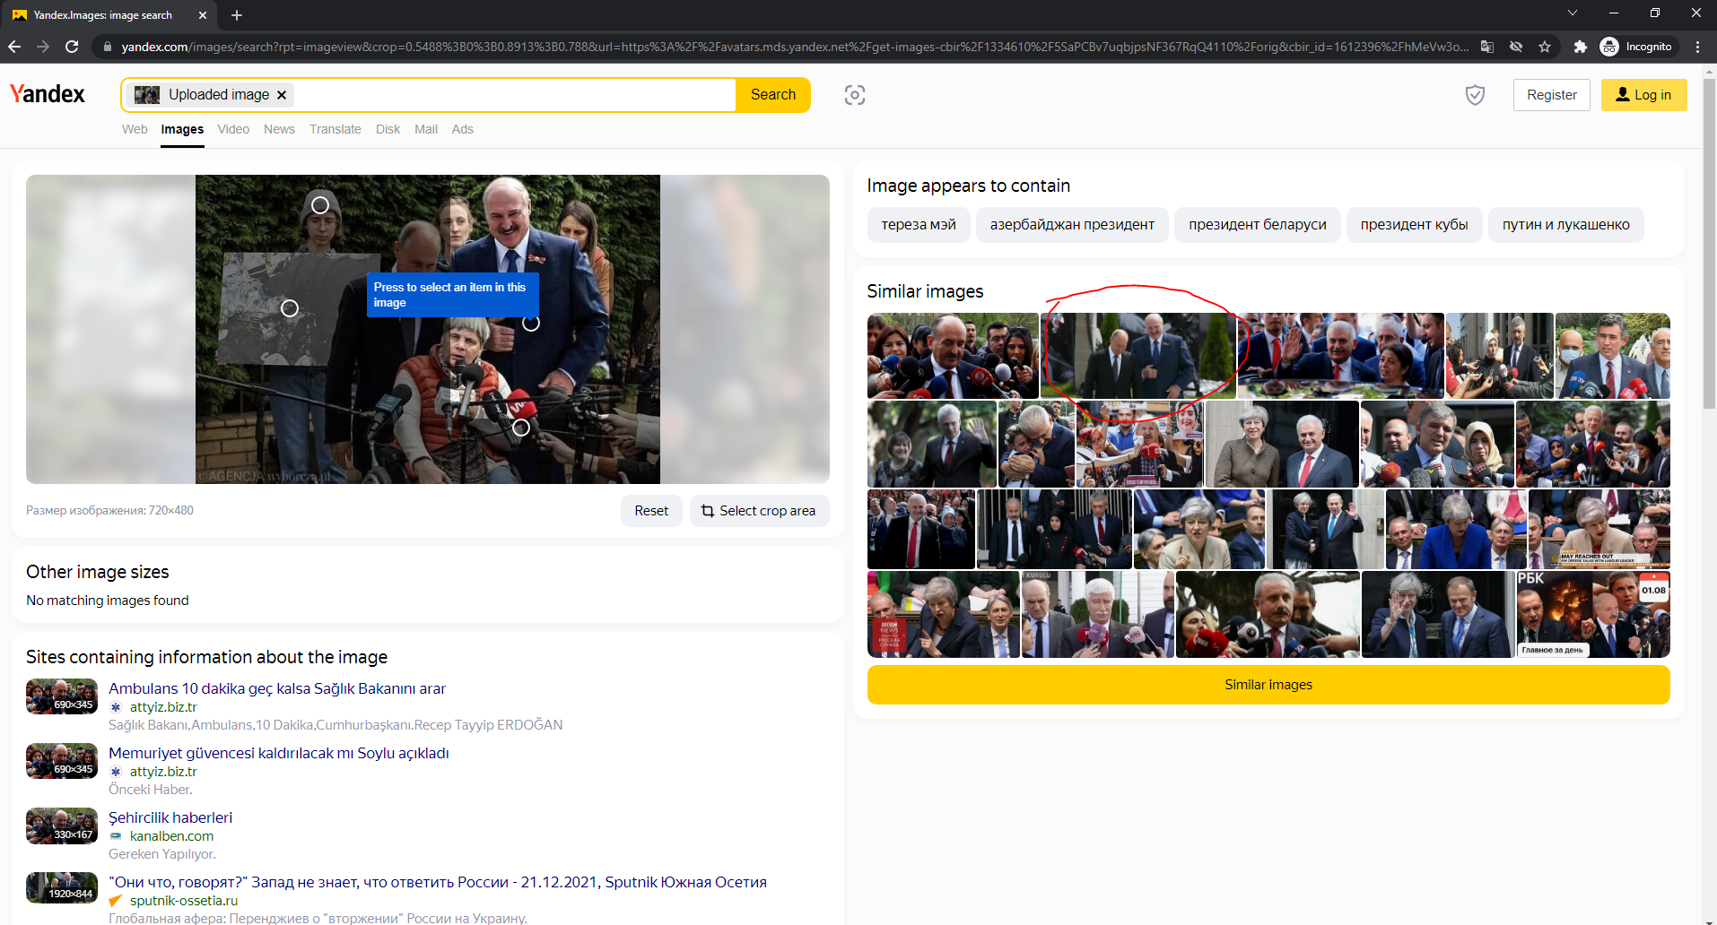Open the browser extensions puzzle icon
Viewport: 1717px width, 925px height.
click(x=1580, y=47)
